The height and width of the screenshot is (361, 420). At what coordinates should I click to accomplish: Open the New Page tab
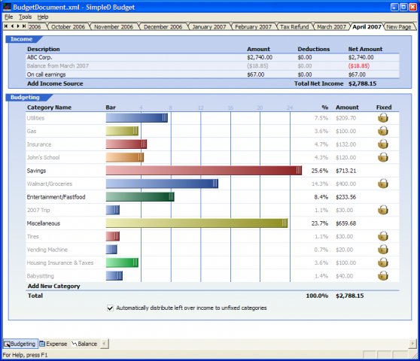point(399,27)
